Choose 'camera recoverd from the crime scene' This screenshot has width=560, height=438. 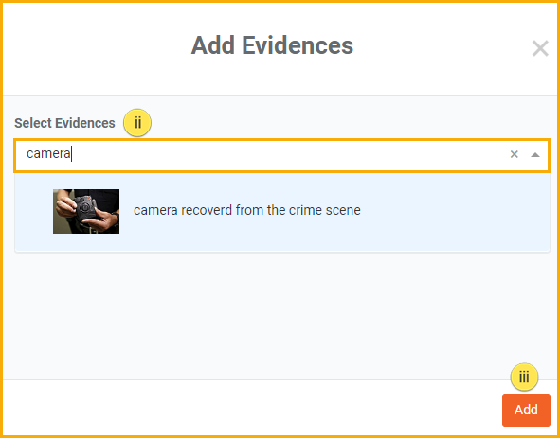[x=246, y=210]
